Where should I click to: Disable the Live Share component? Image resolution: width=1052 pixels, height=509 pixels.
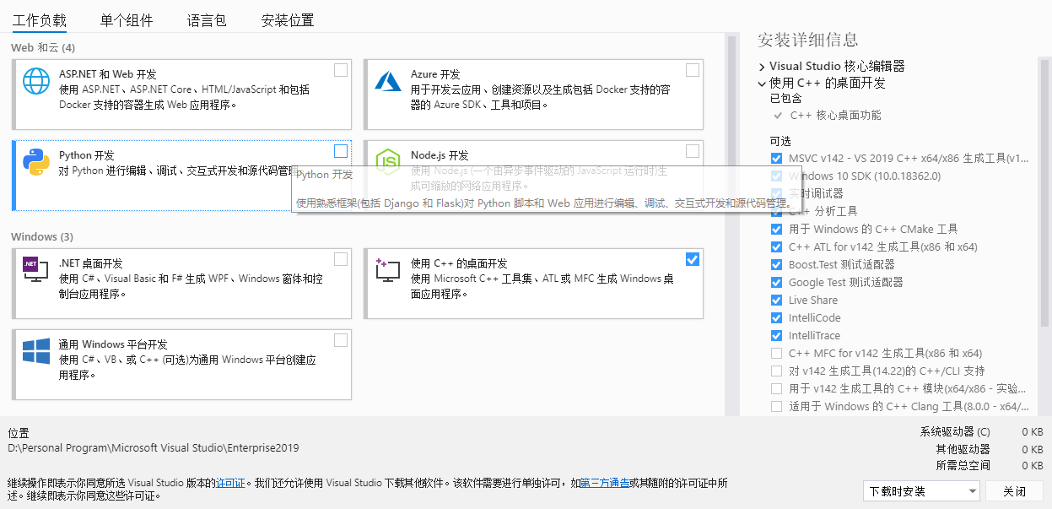coord(776,300)
